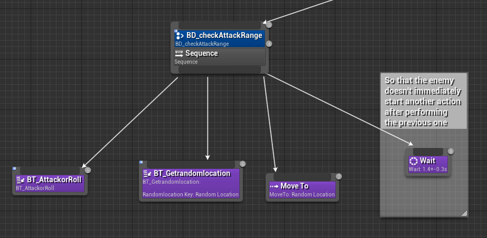Viewport: 487px width, 238px height.
Task: Select the comment box title text
Action: 423,101
